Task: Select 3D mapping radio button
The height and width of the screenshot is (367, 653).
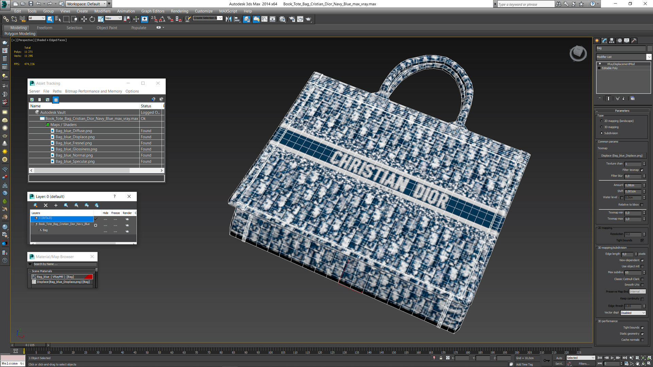Action: 601,127
